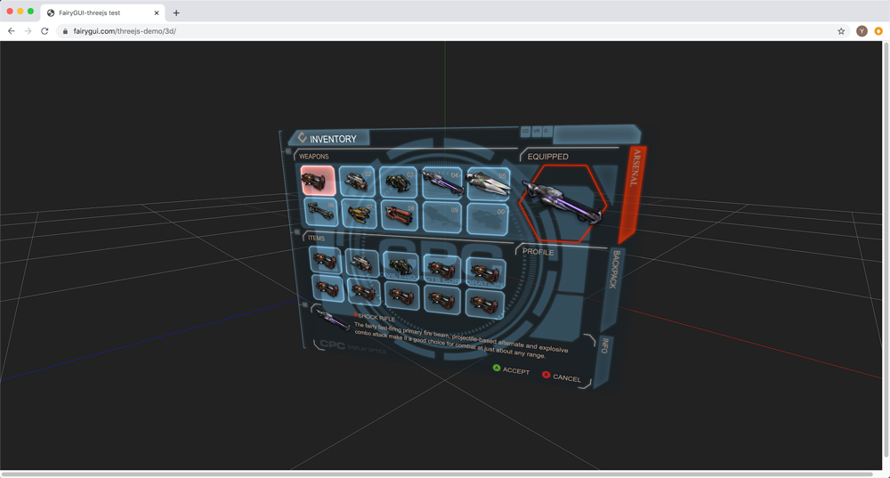Select weapon slot 06
The width and height of the screenshot is (890, 478).
[320, 213]
